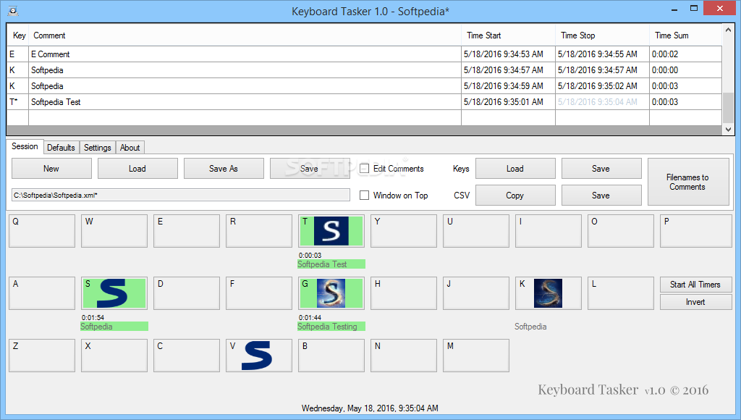Switch to the Defaults tab
741x420 pixels.
pyautogui.click(x=61, y=148)
